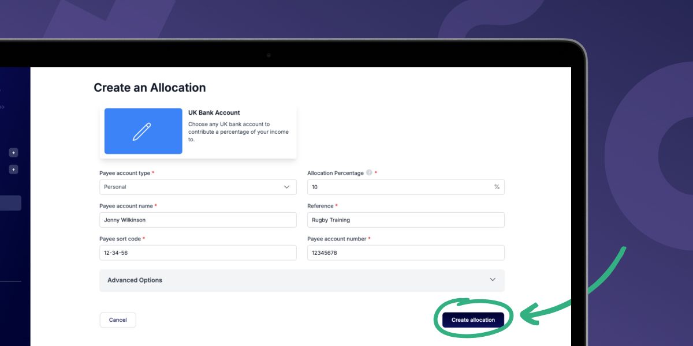Click the Payee account number field
The image size is (693, 346).
(x=405, y=253)
